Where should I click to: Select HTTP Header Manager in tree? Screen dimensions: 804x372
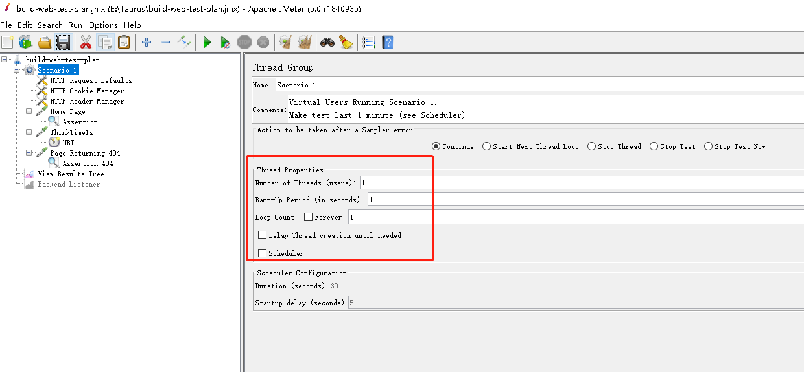point(87,101)
